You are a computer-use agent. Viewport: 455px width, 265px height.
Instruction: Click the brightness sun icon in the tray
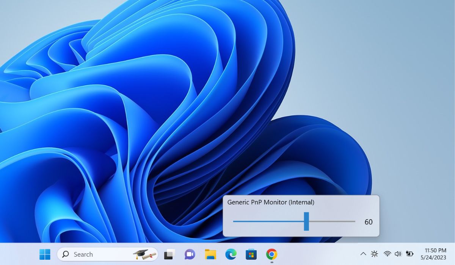375,254
